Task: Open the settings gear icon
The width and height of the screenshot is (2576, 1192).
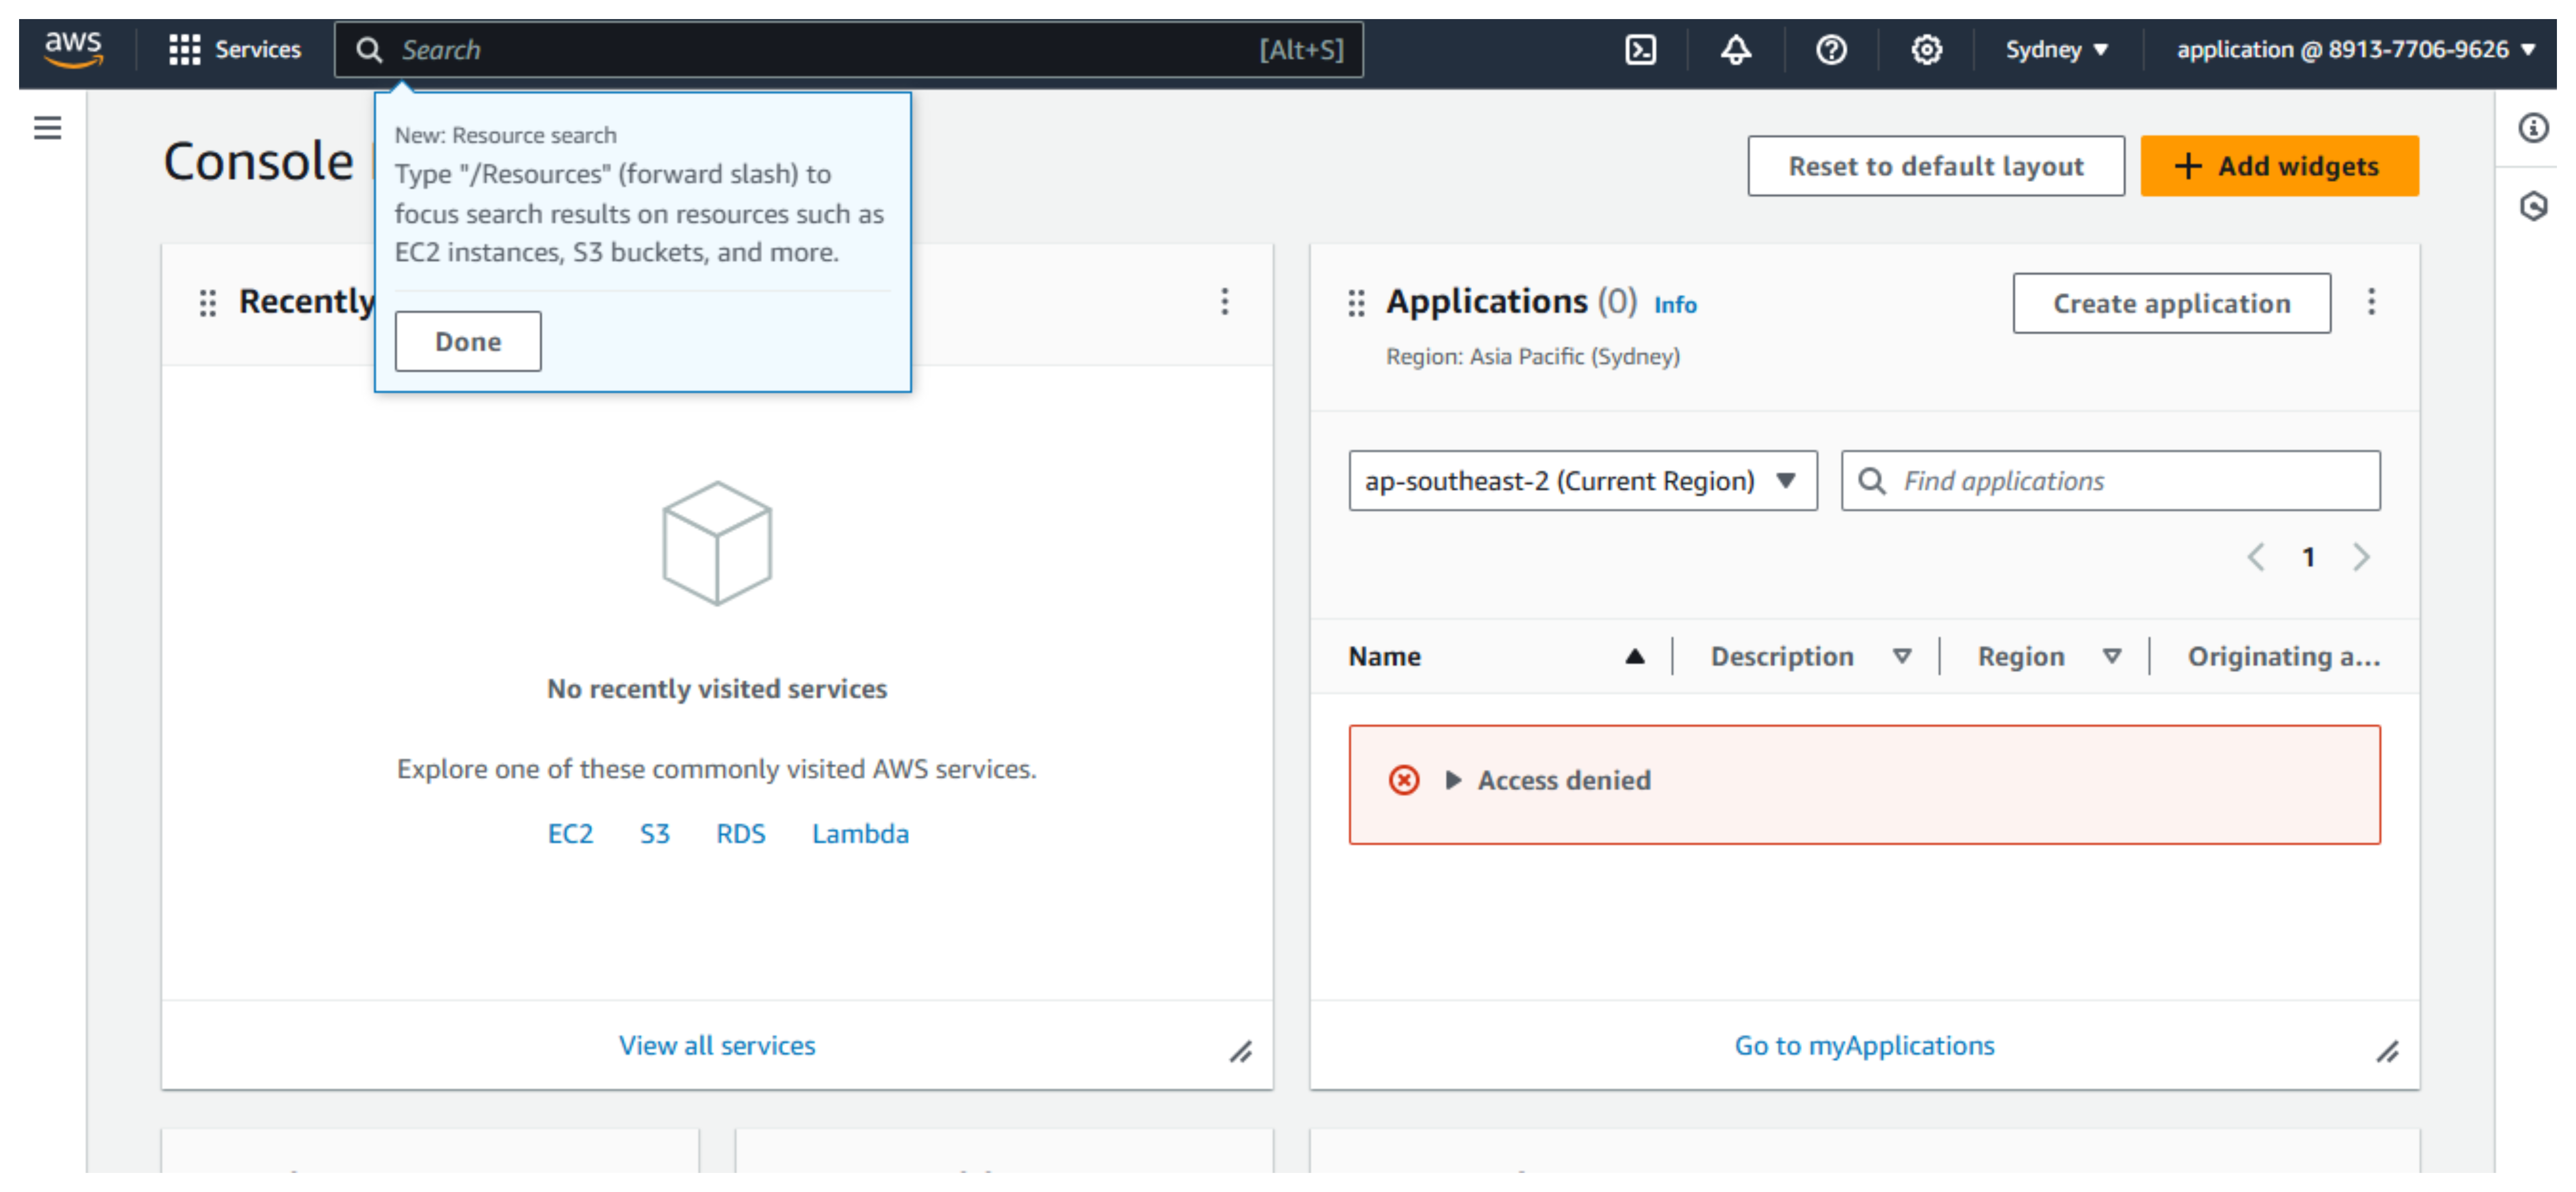Action: click(1926, 49)
